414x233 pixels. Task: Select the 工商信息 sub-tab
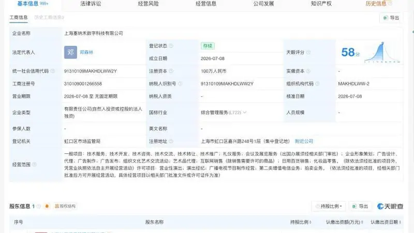19,18
